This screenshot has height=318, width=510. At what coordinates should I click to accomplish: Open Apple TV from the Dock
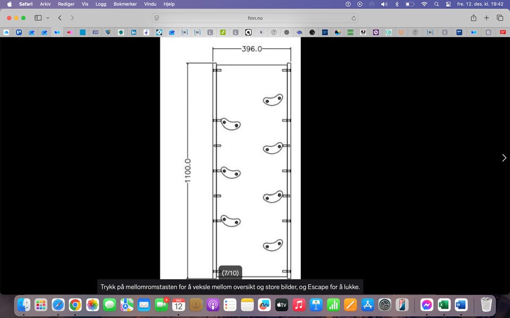tap(282, 305)
